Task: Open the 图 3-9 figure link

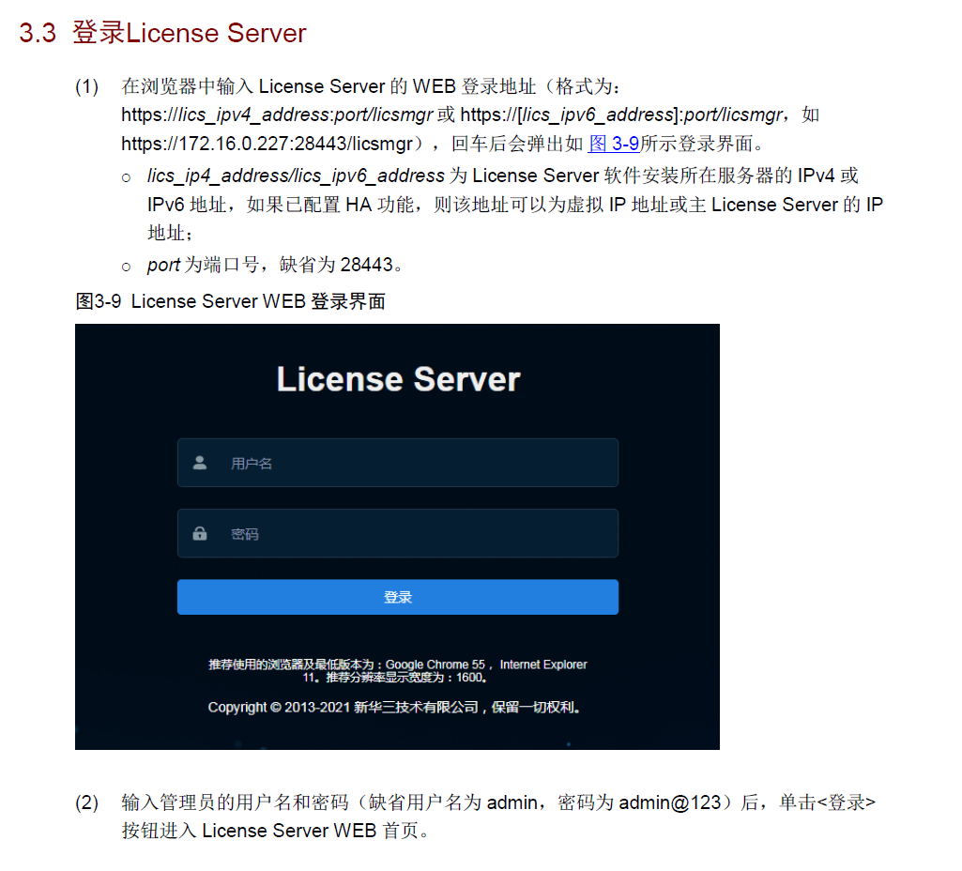Action: [x=614, y=144]
